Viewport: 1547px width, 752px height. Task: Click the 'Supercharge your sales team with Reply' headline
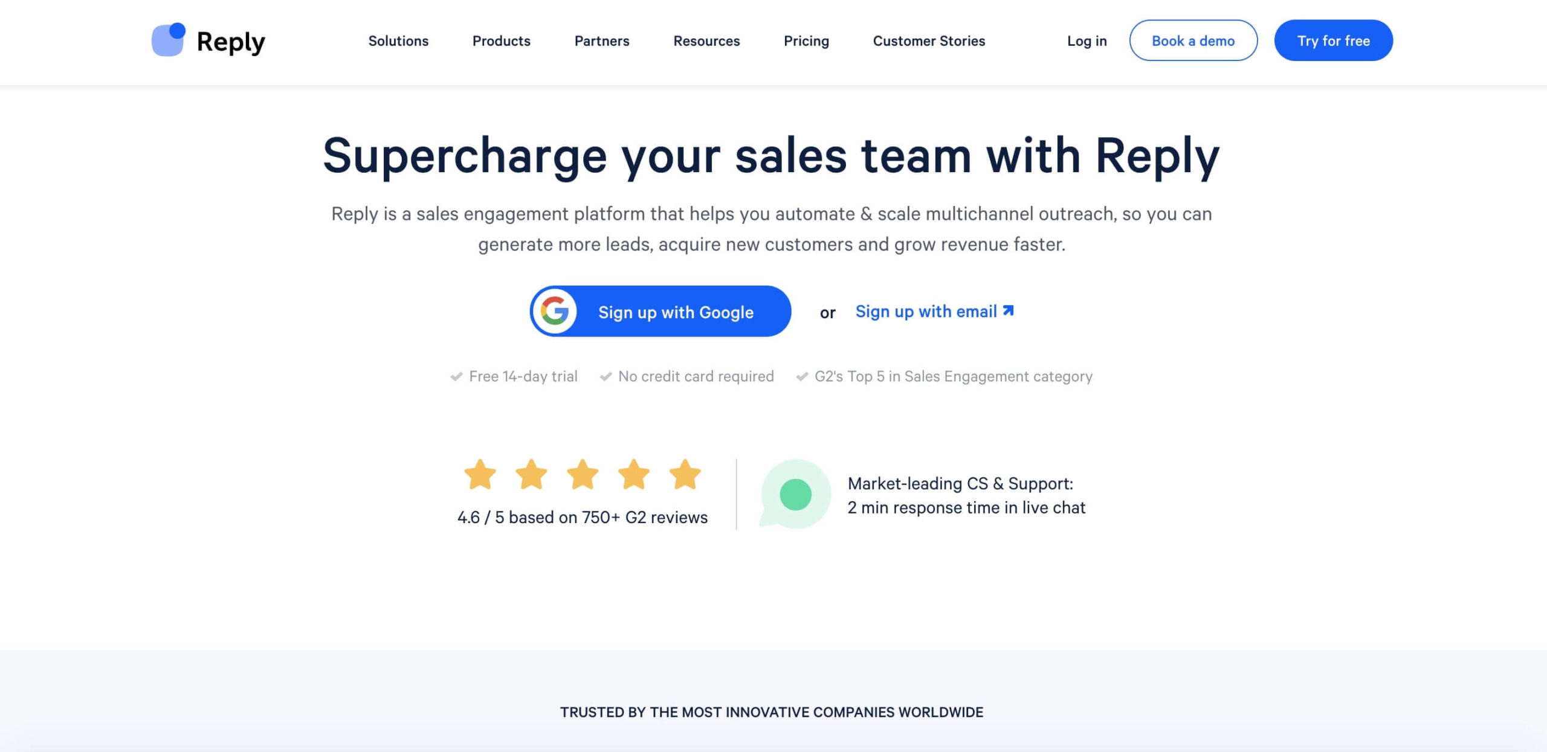(772, 156)
